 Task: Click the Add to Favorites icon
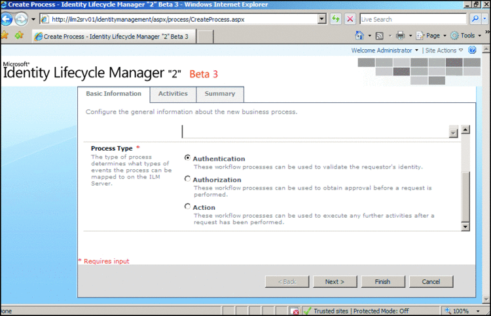pyautogui.click(x=19, y=35)
